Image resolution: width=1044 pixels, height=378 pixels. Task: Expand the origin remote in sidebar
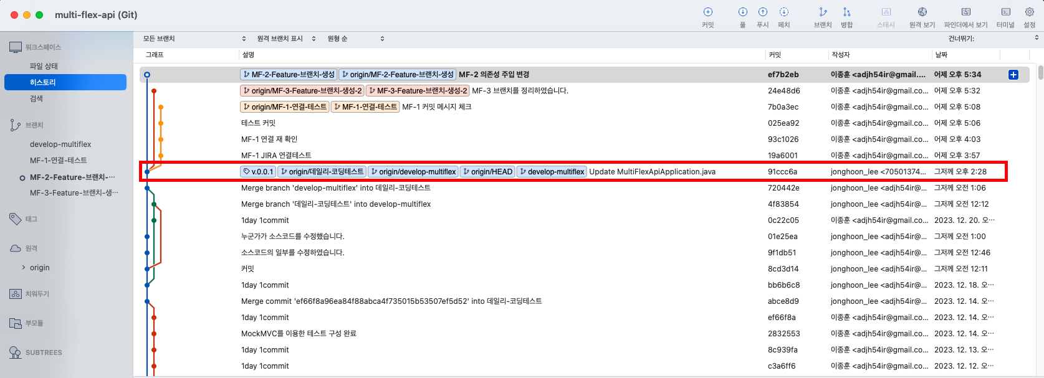point(24,268)
